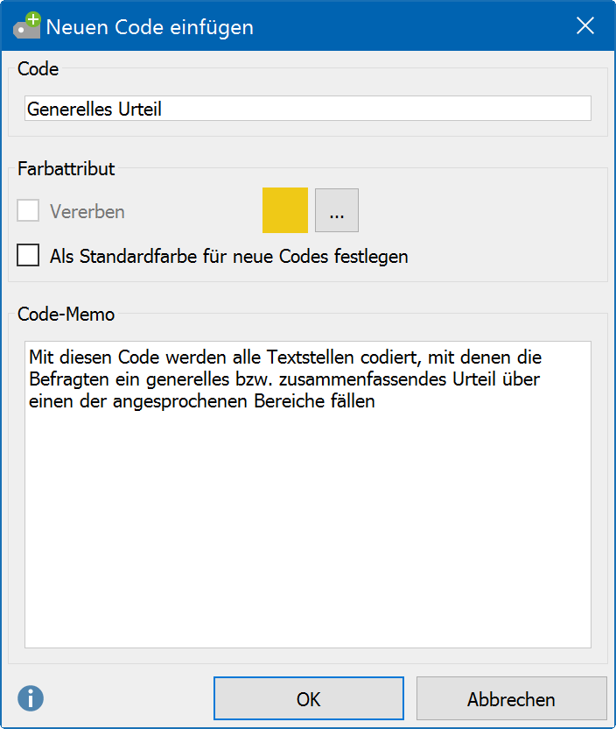This screenshot has width=616, height=729.
Task: Cancel using the Abbrechen button
Action: (x=511, y=698)
